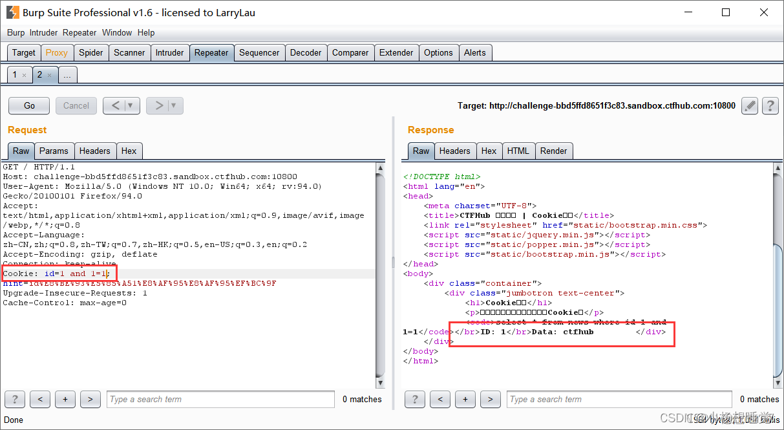Image resolution: width=784 pixels, height=430 pixels.
Task: Close Repeater tab 2 with its x
Action: click(49, 75)
